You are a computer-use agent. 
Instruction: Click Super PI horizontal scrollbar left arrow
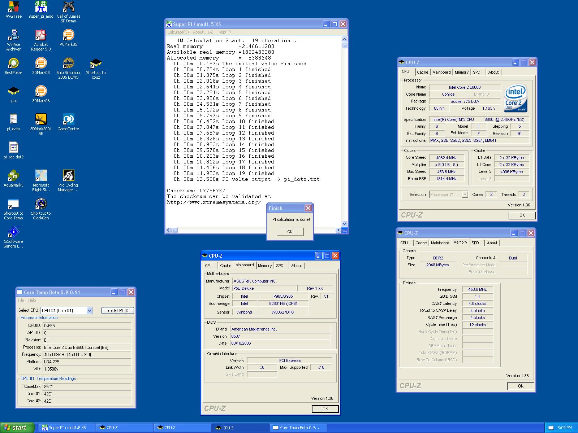pos(168,230)
